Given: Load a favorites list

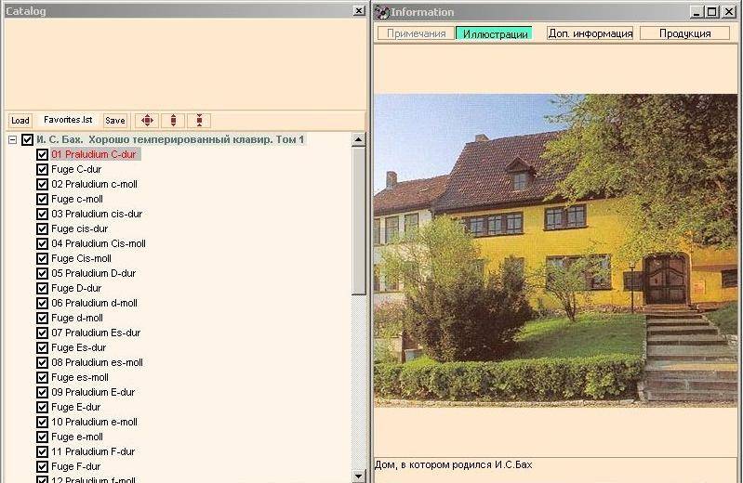Looking at the screenshot, I should pos(20,120).
